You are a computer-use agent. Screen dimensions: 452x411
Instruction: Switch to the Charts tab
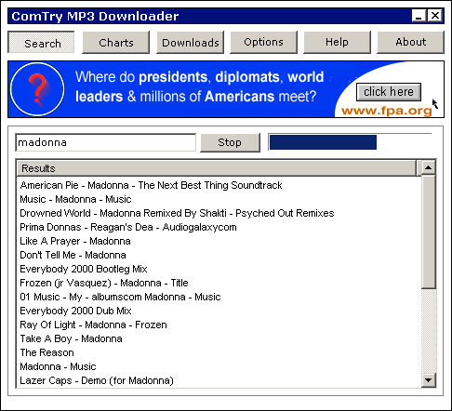pyautogui.click(x=115, y=42)
